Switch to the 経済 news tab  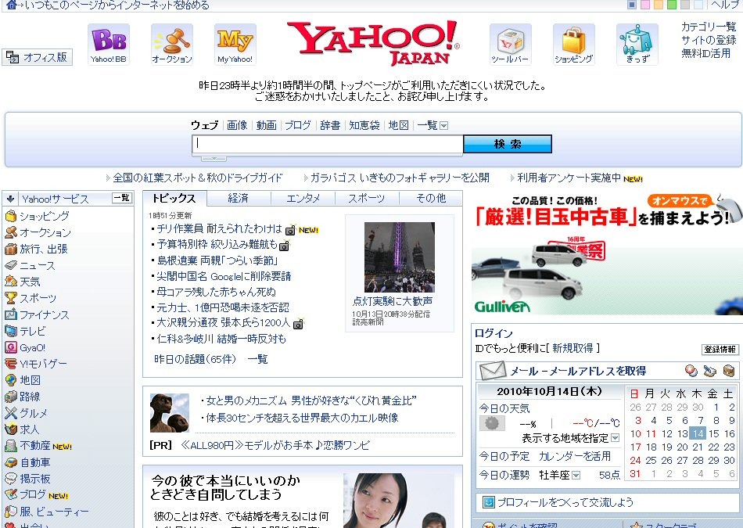click(x=238, y=198)
